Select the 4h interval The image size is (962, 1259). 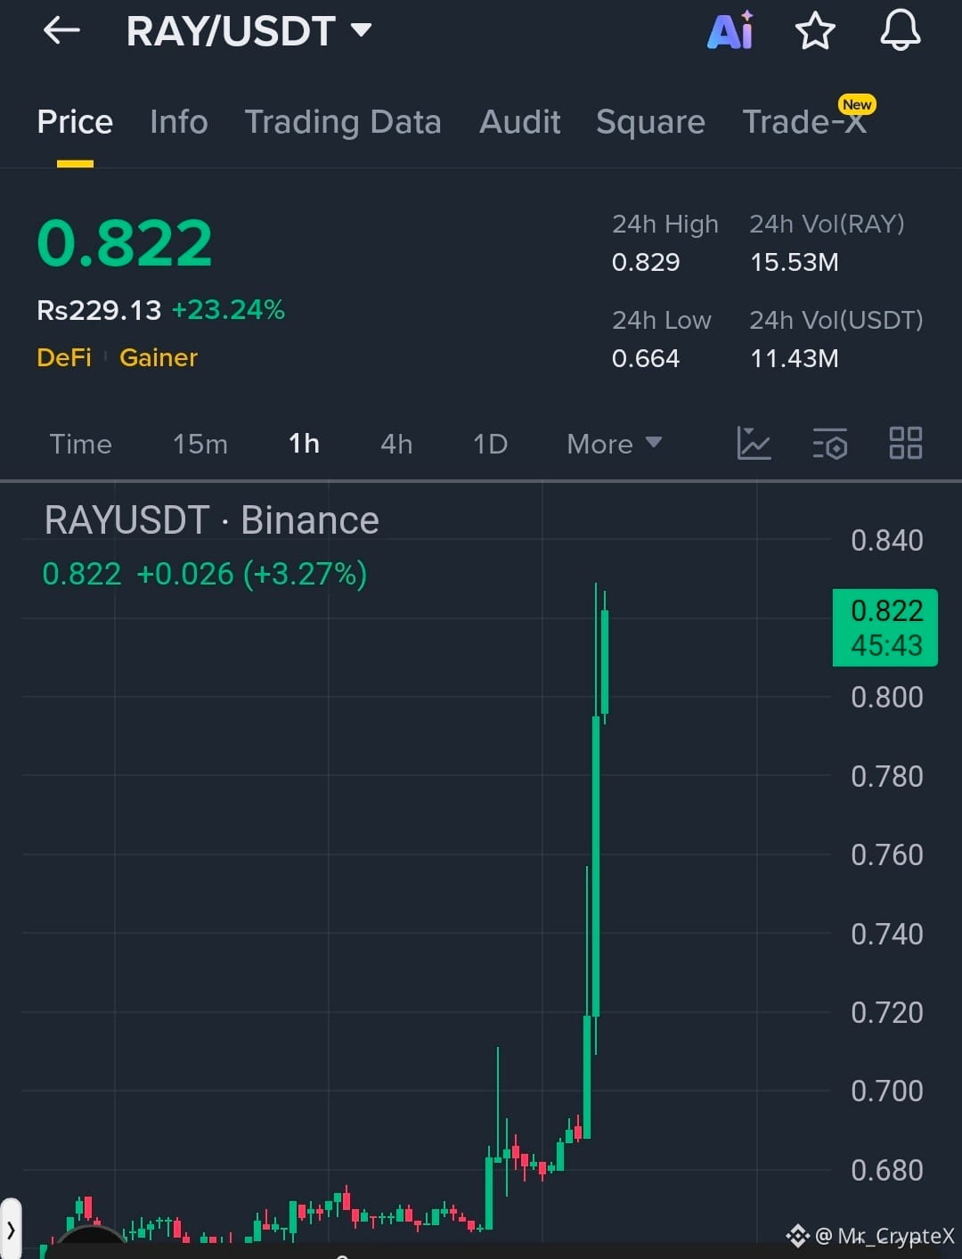[x=396, y=444]
